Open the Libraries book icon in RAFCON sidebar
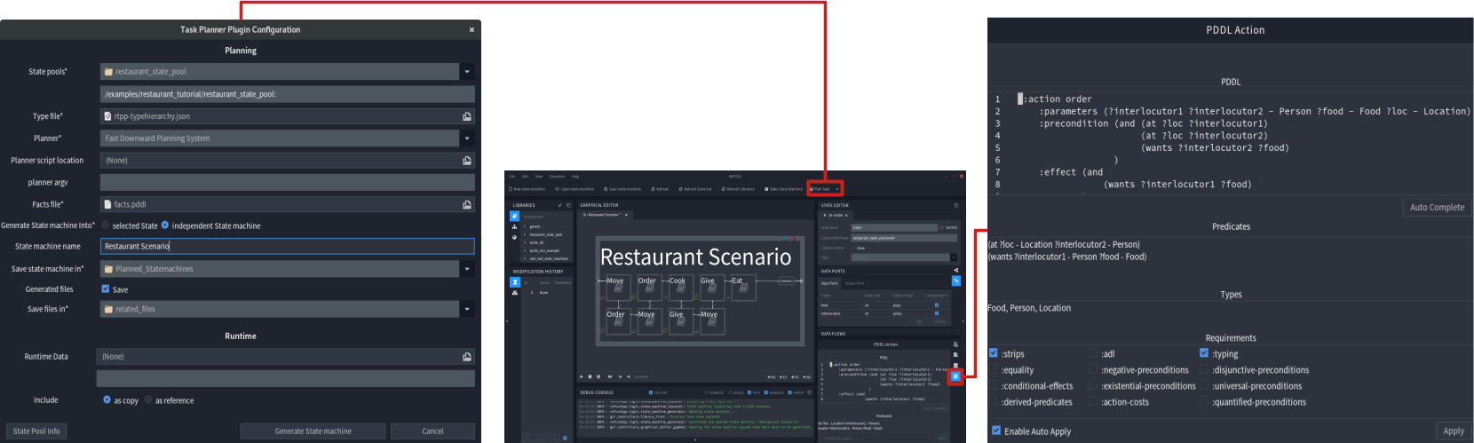1474x443 pixels. click(514, 217)
